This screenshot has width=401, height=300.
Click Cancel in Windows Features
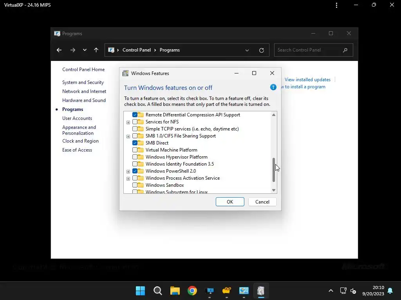pyautogui.click(x=262, y=202)
